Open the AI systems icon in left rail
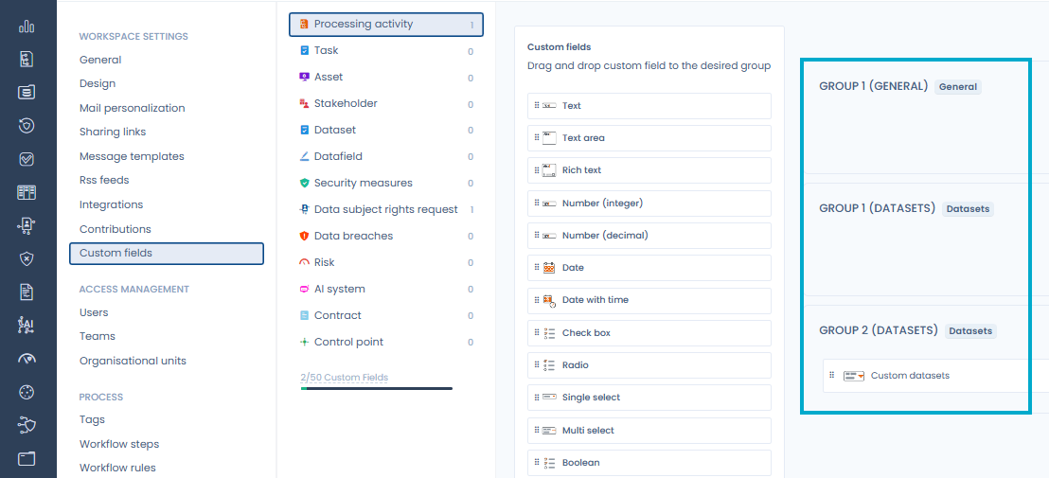 pos(27,326)
